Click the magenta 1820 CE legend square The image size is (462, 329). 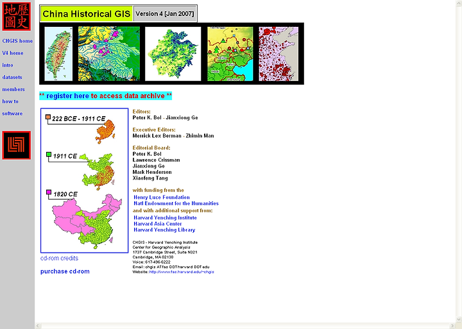pyautogui.click(x=49, y=192)
